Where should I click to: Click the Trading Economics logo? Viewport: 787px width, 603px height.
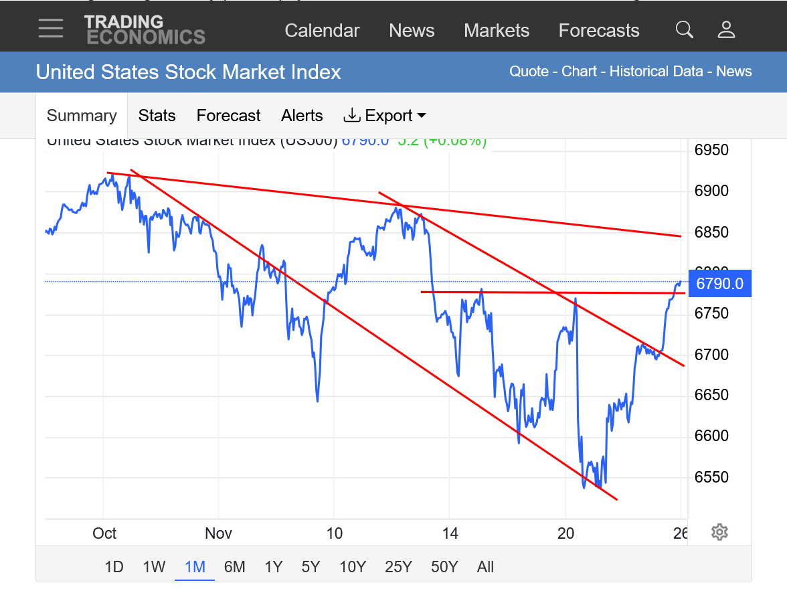tap(145, 30)
